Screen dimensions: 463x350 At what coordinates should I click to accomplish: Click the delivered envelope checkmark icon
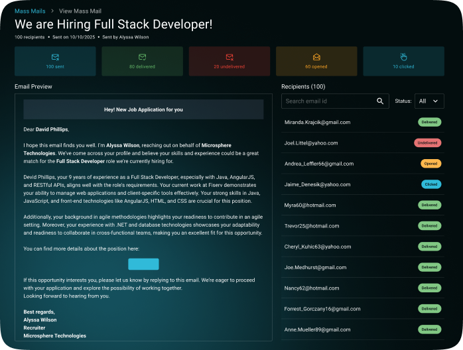click(143, 57)
